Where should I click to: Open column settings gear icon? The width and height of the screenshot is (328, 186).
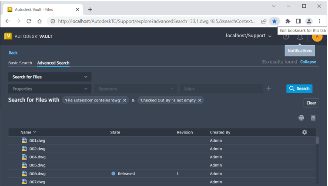click(x=305, y=132)
